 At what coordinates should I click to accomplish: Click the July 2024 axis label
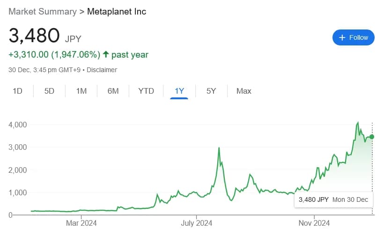coord(197,223)
